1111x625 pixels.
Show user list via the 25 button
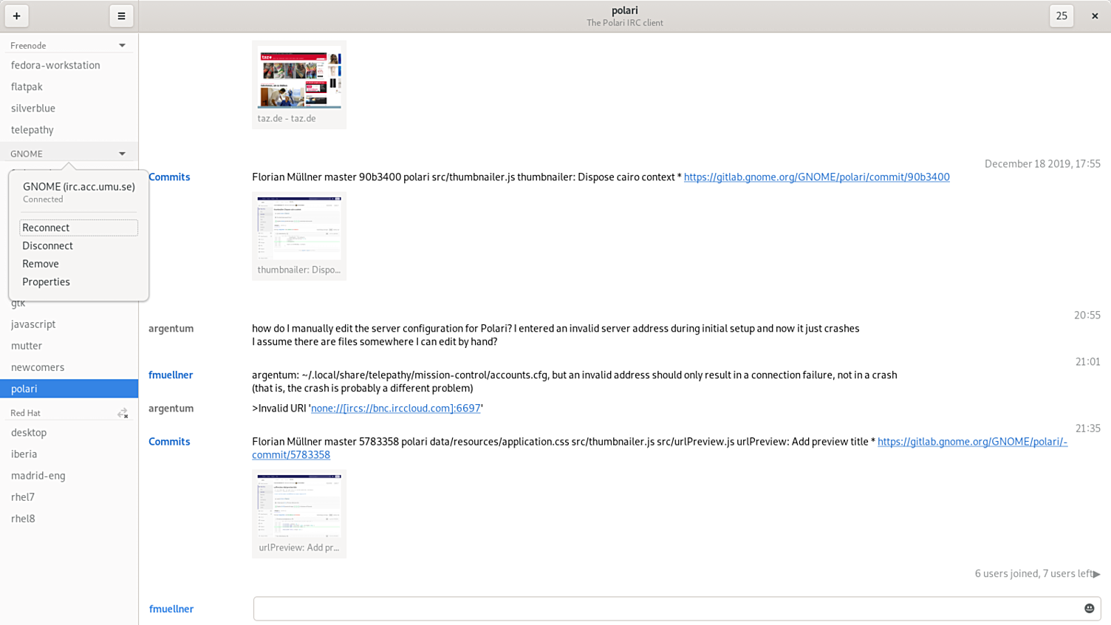point(1062,16)
